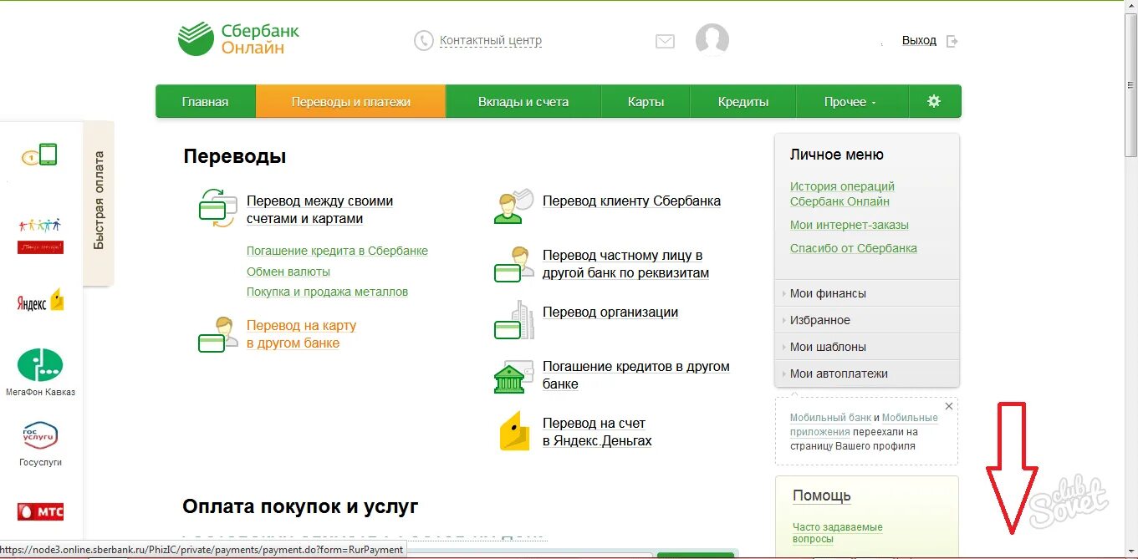Open Часто задаваемые вопросы link
Viewport: 1138px width, 559px height.
coord(838,533)
